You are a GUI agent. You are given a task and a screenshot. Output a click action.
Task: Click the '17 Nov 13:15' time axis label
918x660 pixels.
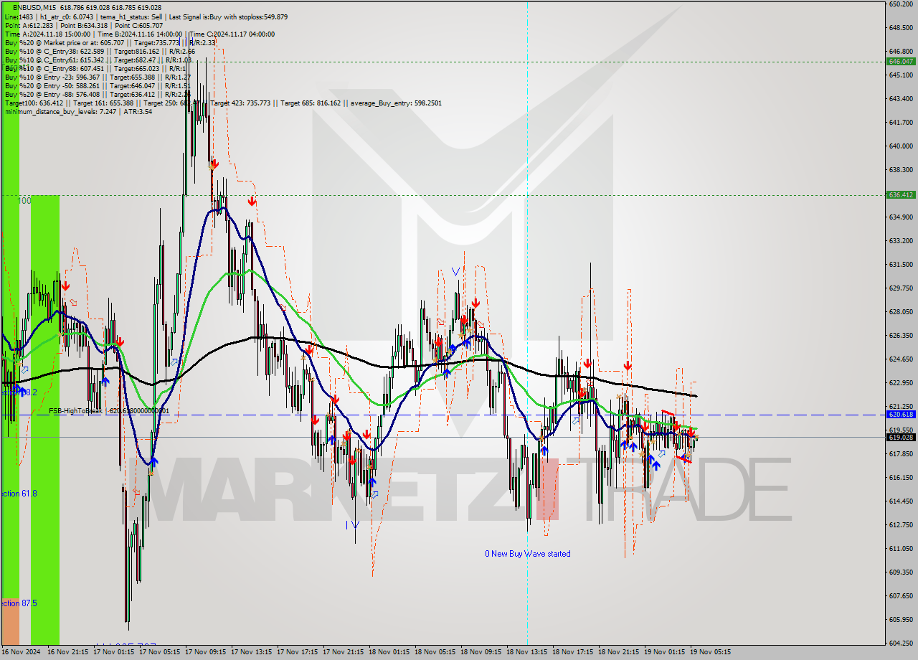click(x=252, y=652)
